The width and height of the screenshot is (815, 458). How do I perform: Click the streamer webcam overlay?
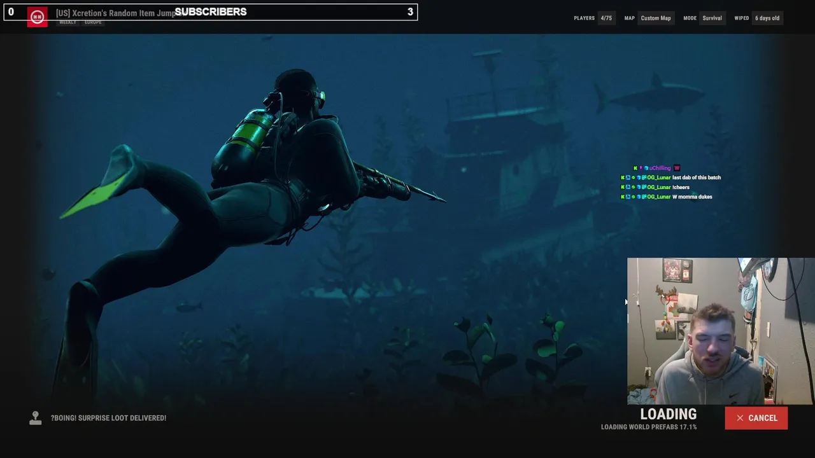[720, 331]
